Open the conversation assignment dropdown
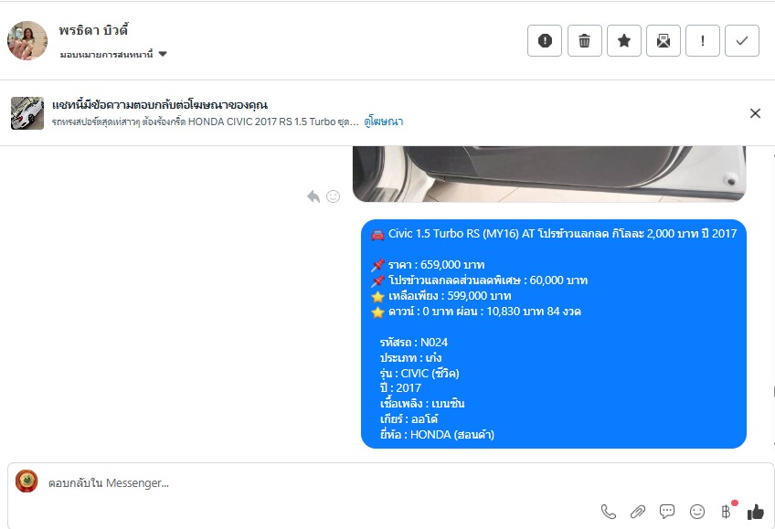Image resolution: width=775 pixels, height=529 pixels. click(113, 54)
